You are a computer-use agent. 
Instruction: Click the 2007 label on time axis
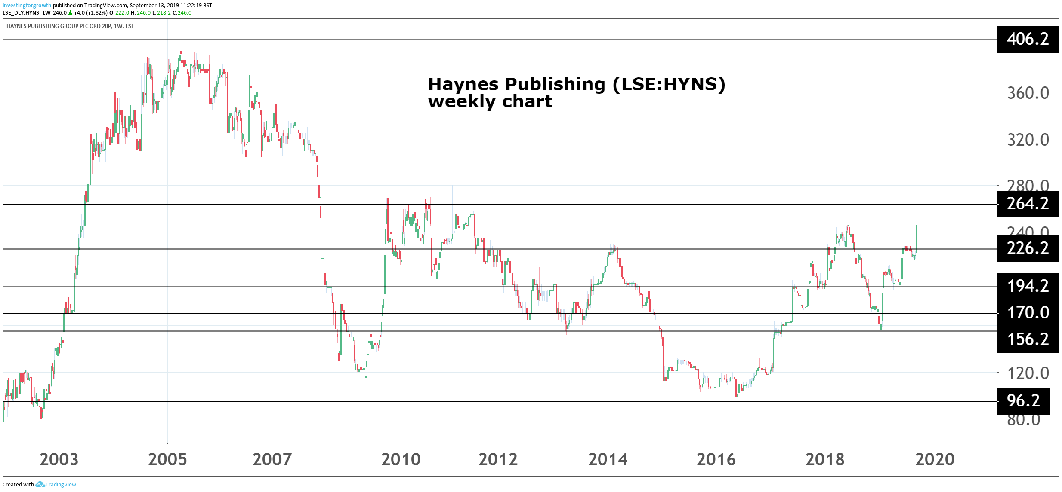[272, 460]
